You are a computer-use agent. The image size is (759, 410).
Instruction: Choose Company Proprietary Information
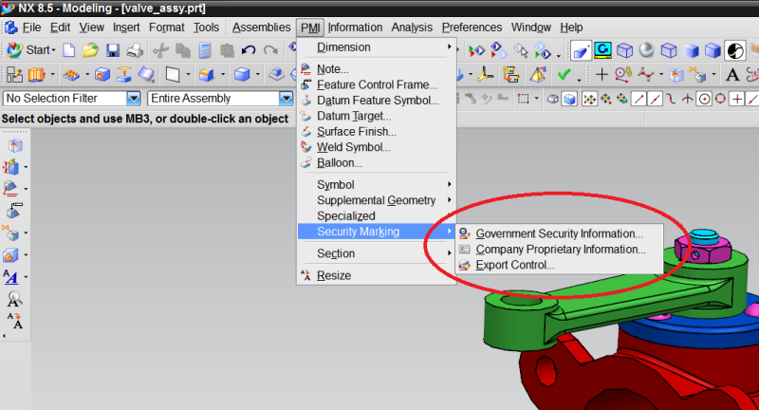tap(559, 250)
